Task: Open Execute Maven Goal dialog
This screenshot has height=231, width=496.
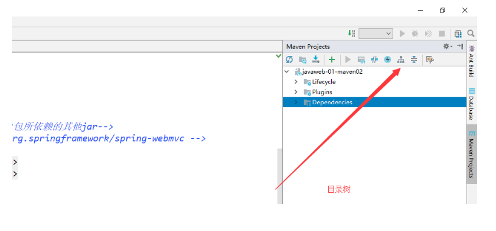Action: tap(361, 60)
